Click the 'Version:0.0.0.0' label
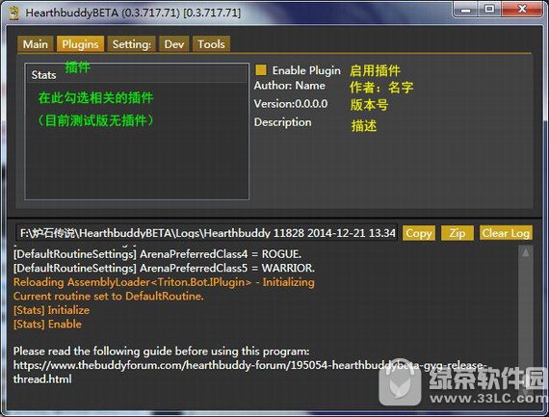 291,104
